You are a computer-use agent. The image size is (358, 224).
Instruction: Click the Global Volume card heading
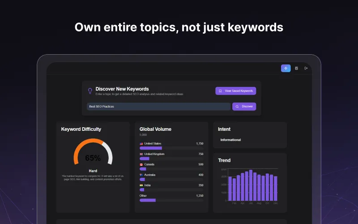[x=155, y=129]
